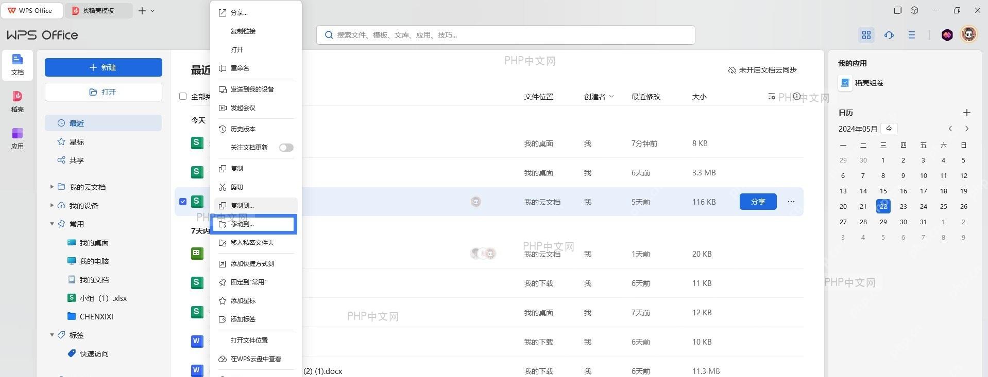Choose 移动到... in the context menu

coord(256,224)
